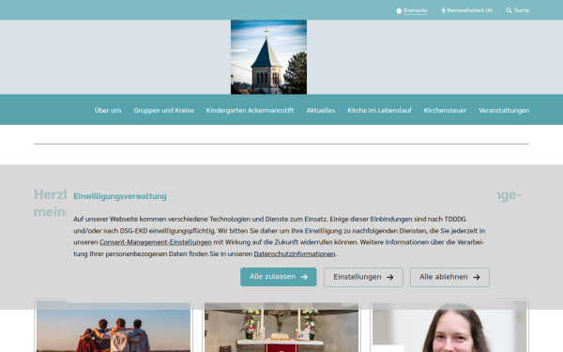Open Kirche im Lebenslauf menu item
This screenshot has width=563, height=352.
click(x=379, y=110)
